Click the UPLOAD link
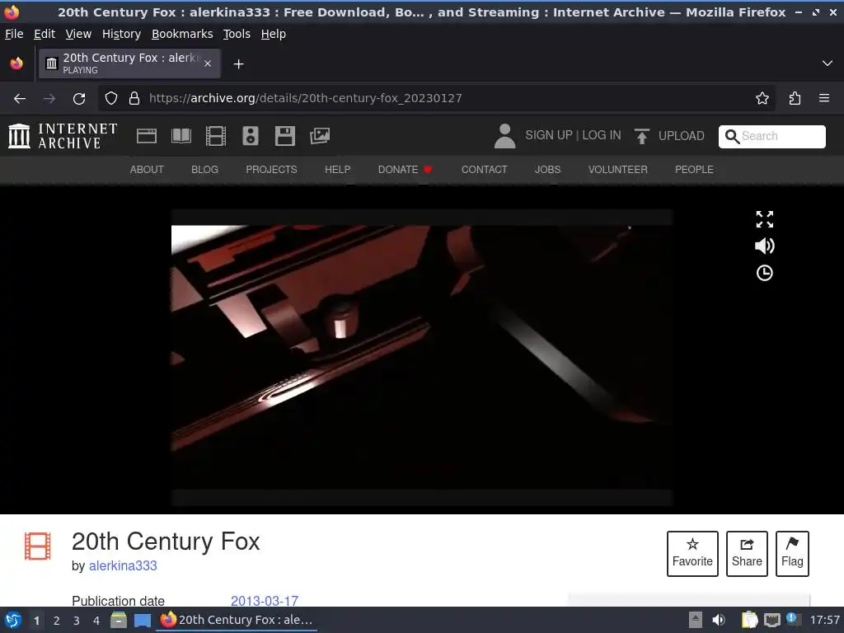This screenshot has width=844, height=633. 681,136
